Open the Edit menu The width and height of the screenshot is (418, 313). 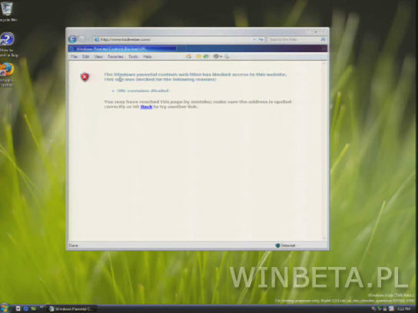click(x=85, y=57)
